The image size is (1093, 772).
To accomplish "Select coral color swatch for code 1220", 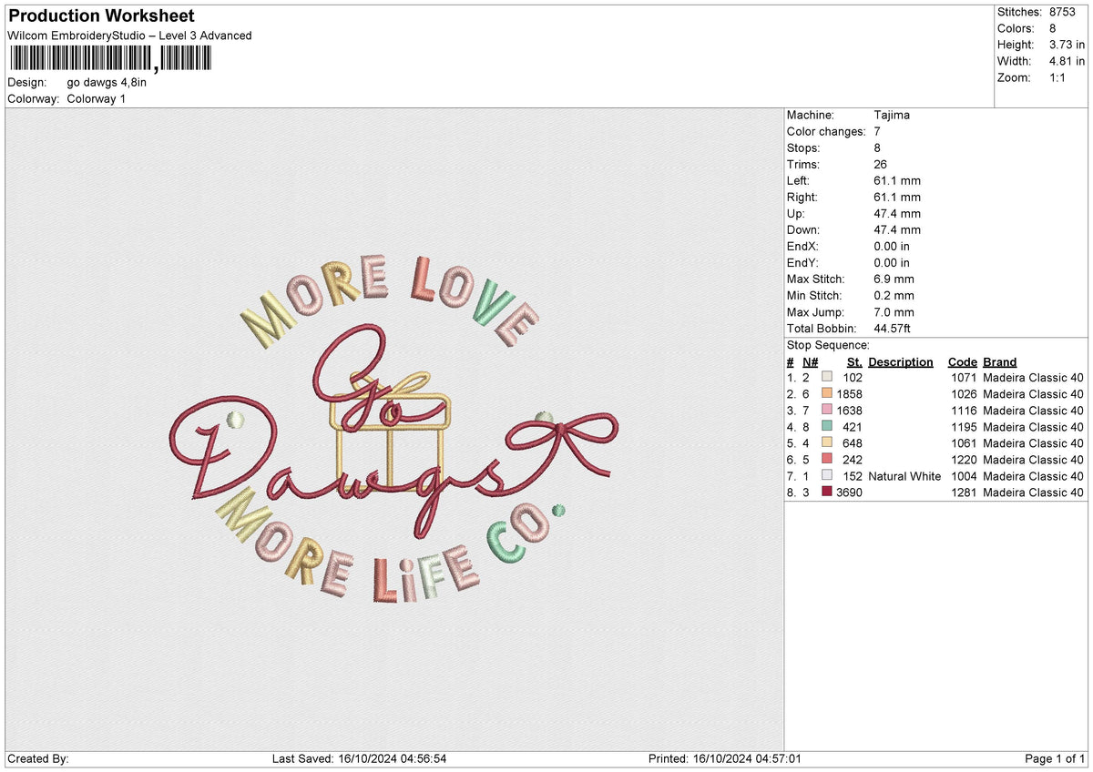I will tap(827, 460).
